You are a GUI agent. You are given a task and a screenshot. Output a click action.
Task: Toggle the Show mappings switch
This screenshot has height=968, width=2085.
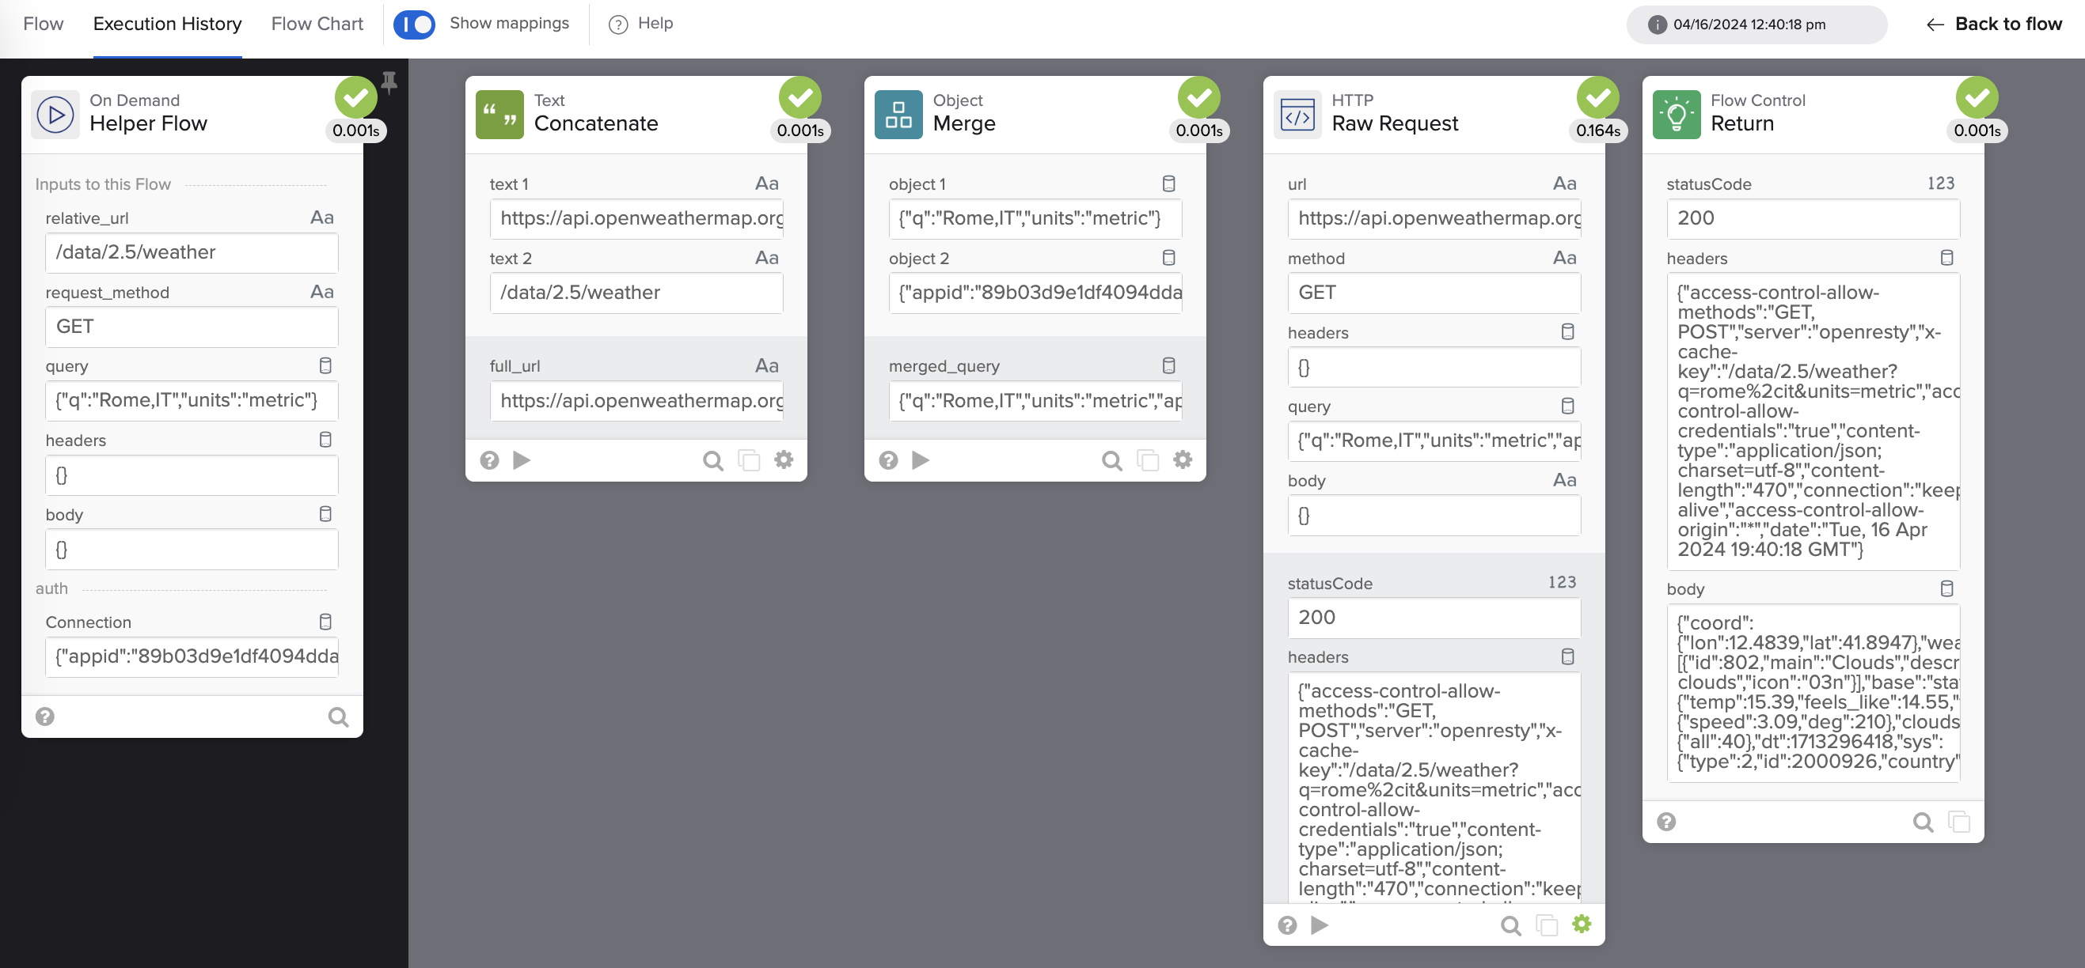point(415,25)
